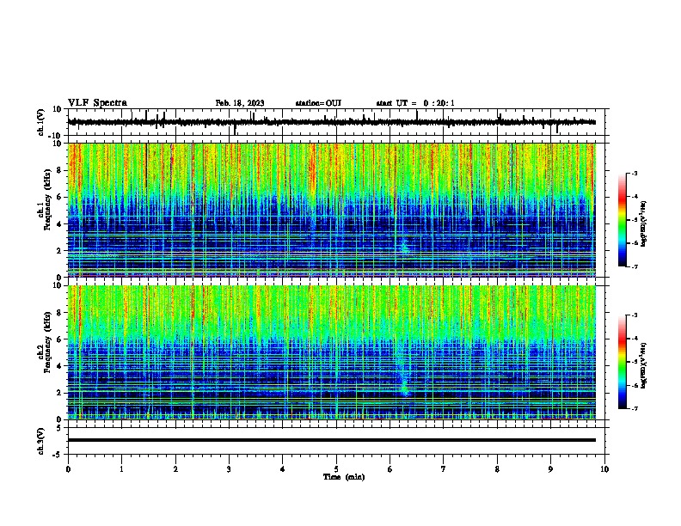This screenshot has width=681, height=526.
Task: Click the thick black ch.3 voltage trace
Action: [x=332, y=440]
